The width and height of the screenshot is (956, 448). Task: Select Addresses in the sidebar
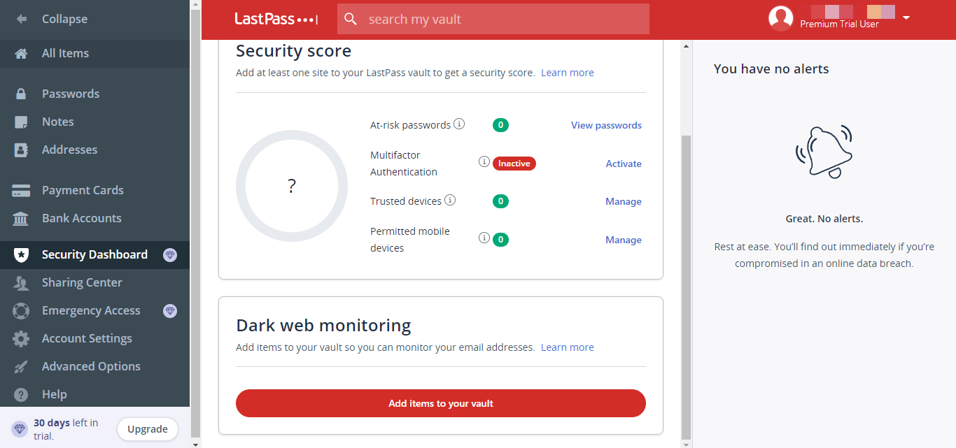[95, 150]
